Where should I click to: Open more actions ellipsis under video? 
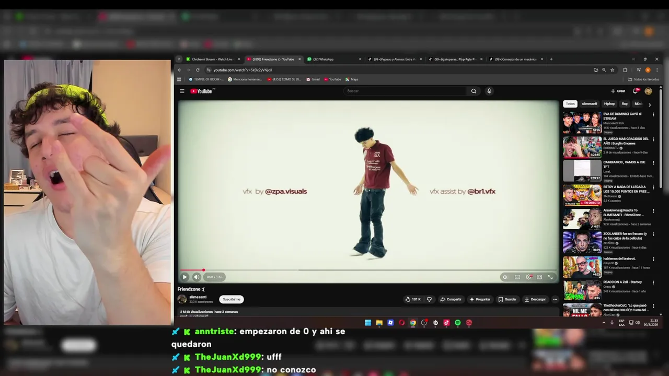coord(555,299)
